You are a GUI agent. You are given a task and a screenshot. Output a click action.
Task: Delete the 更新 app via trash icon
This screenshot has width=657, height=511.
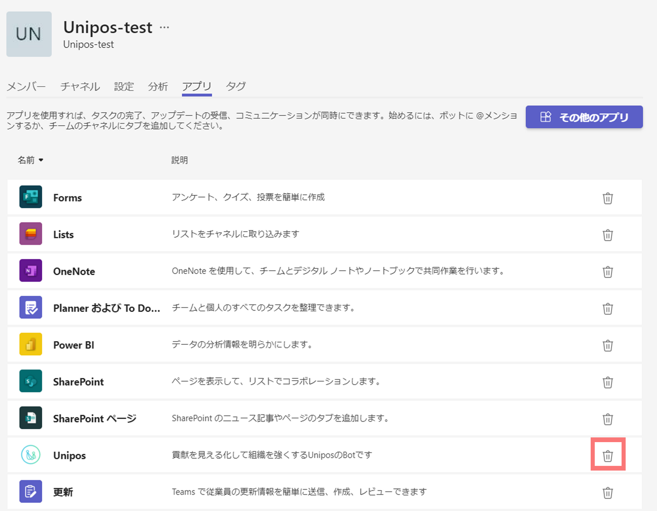point(607,492)
